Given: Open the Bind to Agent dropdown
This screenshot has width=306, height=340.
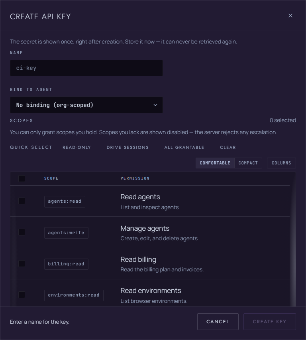Looking at the screenshot, I should pos(86,105).
